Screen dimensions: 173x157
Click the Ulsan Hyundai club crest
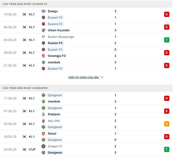(x=43, y=30)
